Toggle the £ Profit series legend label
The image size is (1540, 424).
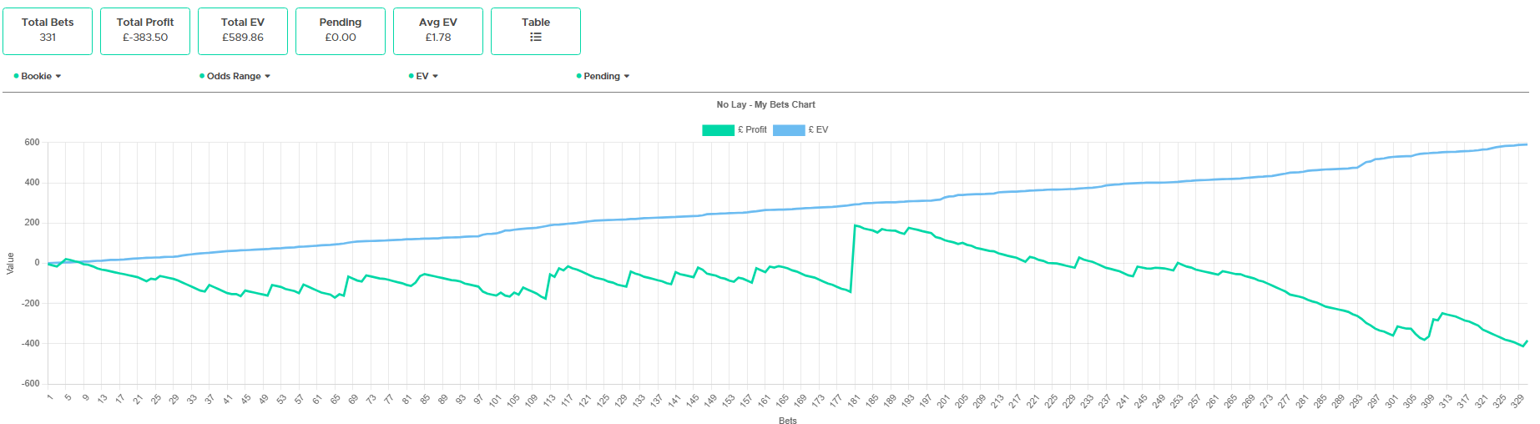pyautogui.click(x=752, y=130)
